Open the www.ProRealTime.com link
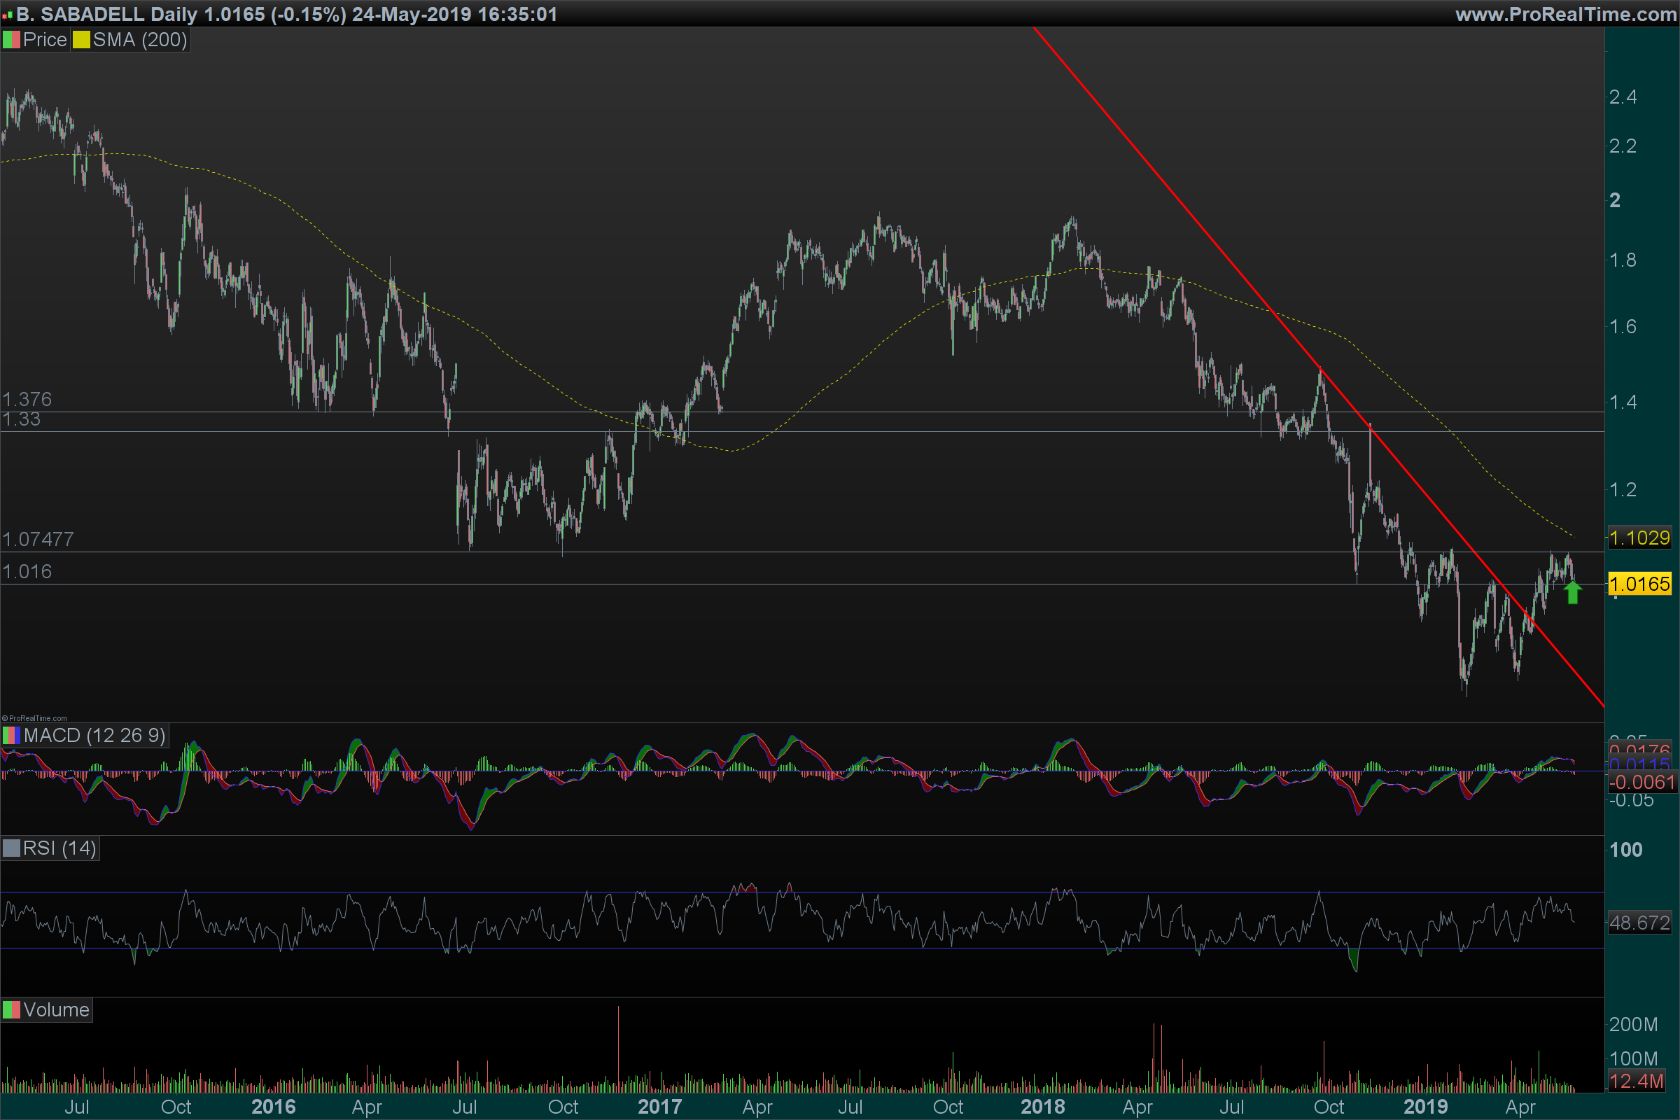This screenshot has width=1680, height=1120. 1566,14
